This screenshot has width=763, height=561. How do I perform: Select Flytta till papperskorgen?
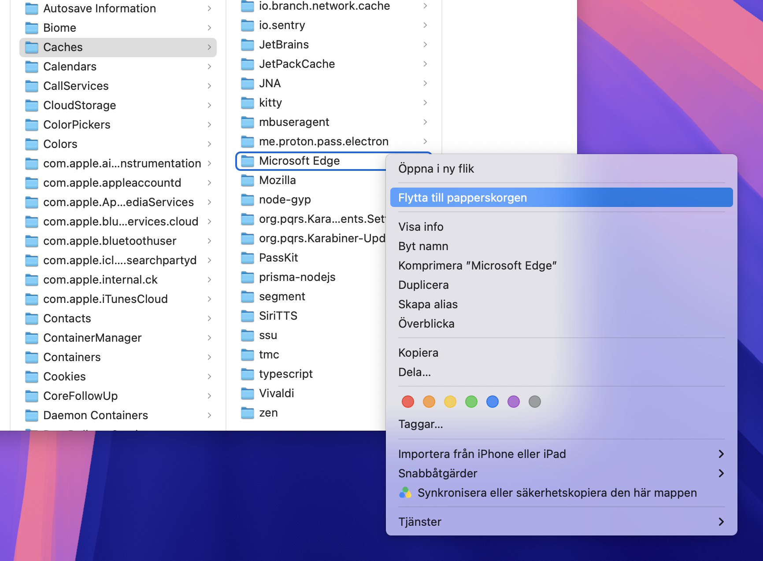pos(562,198)
